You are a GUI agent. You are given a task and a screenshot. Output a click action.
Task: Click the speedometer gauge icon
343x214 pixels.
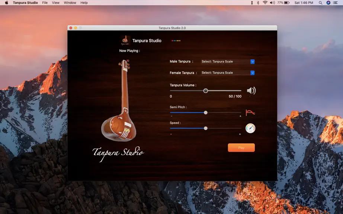tap(250, 128)
